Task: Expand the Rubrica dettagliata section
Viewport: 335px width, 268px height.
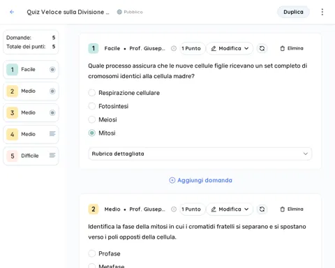Action: click(200, 154)
